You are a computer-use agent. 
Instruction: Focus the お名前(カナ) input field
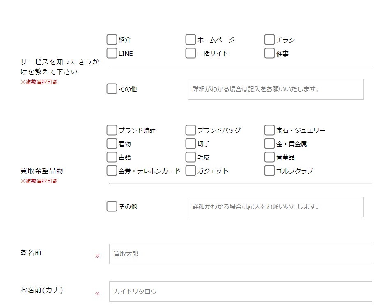(x=241, y=292)
